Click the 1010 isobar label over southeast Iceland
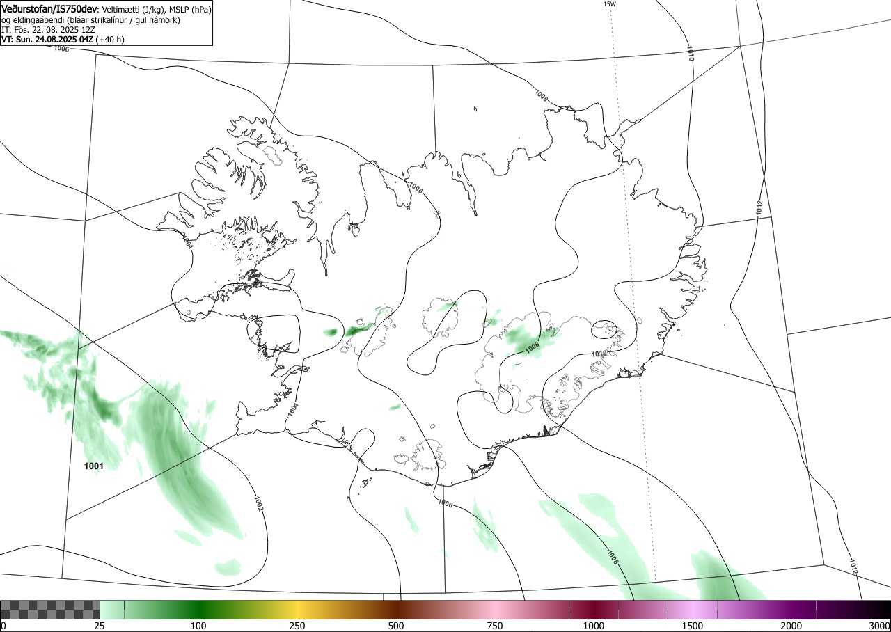This screenshot has width=891, height=632. point(599,354)
